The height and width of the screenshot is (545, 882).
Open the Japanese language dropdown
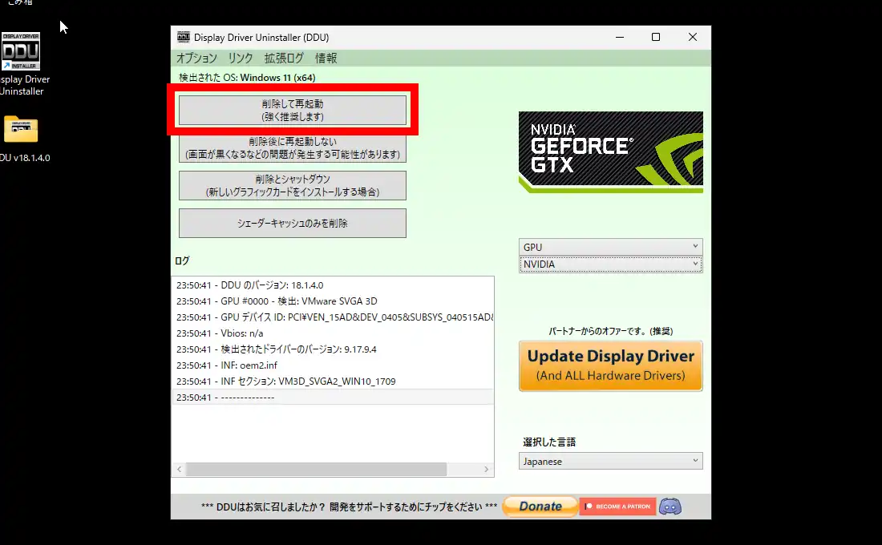pos(610,462)
